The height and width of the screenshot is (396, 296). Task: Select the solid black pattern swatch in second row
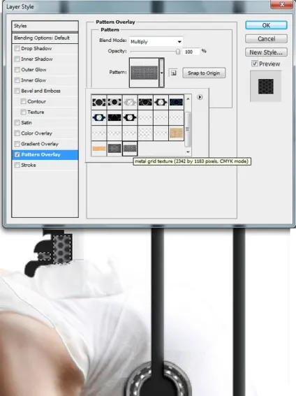[x=114, y=117]
